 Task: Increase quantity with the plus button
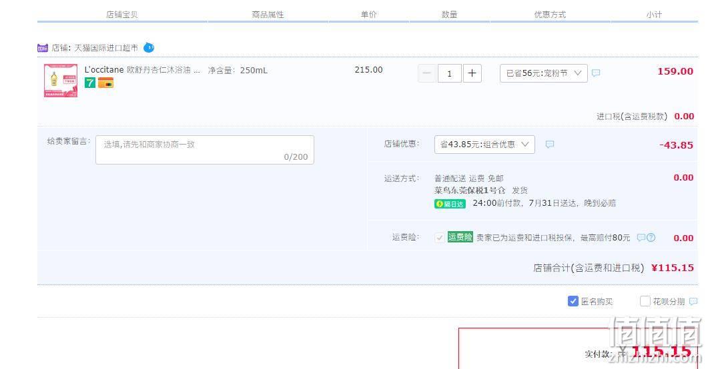(472, 73)
